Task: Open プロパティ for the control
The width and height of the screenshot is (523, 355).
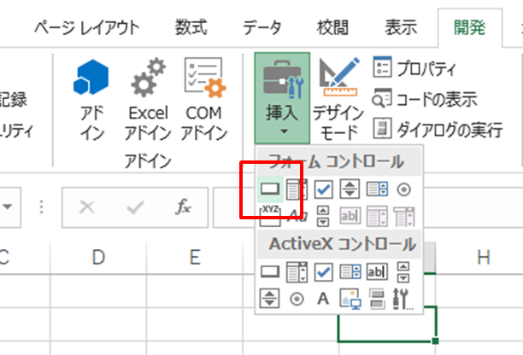Action: point(414,68)
